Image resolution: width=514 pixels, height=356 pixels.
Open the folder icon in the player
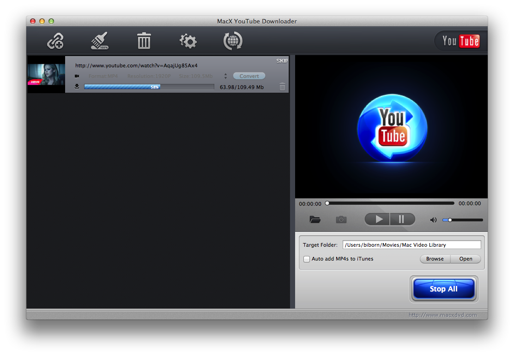pos(315,220)
